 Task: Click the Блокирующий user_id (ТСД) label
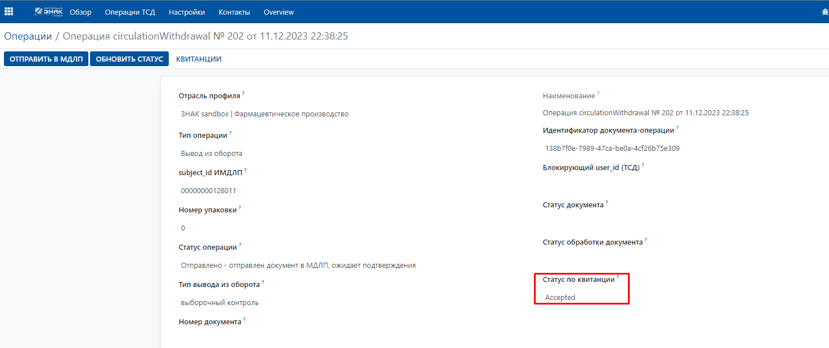click(591, 168)
